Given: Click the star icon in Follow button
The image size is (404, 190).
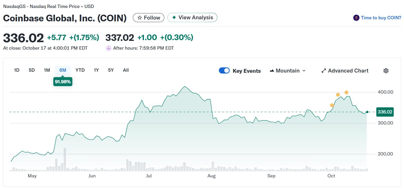Looking at the screenshot, I should [140, 18].
